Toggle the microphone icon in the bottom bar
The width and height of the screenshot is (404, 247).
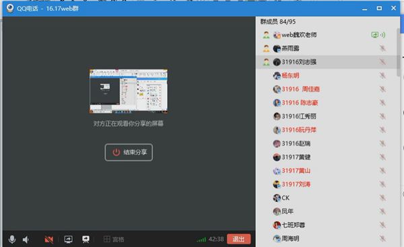tap(12, 240)
